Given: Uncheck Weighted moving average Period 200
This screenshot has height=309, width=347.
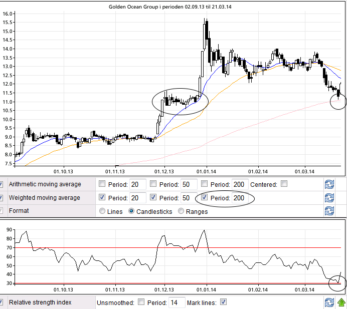Looking at the screenshot, I should click(205, 198).
